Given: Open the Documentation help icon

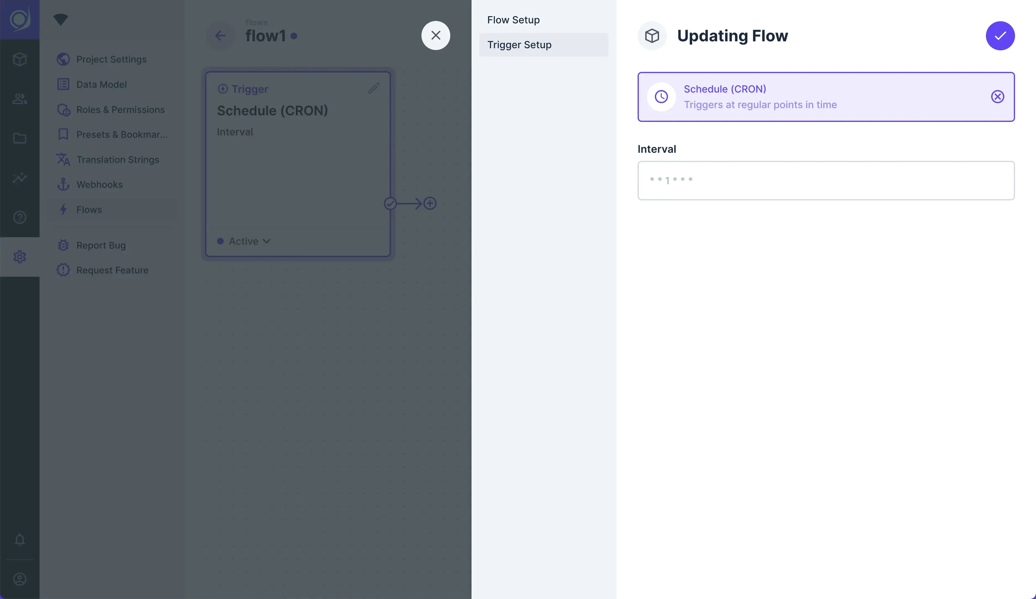Looking at the screenshot, I should tap(20, 217).
